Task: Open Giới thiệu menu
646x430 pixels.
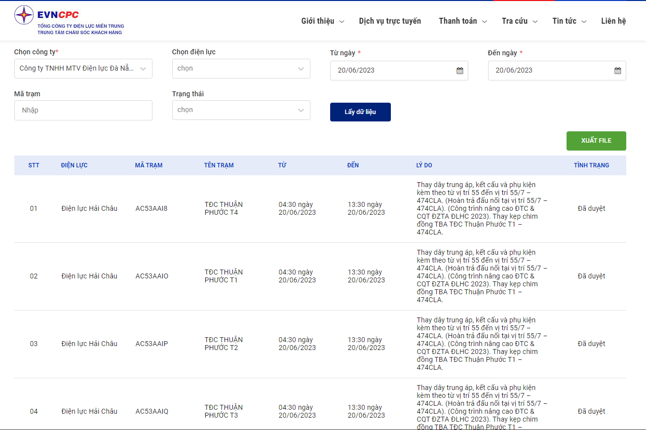Action: (318, 21)
